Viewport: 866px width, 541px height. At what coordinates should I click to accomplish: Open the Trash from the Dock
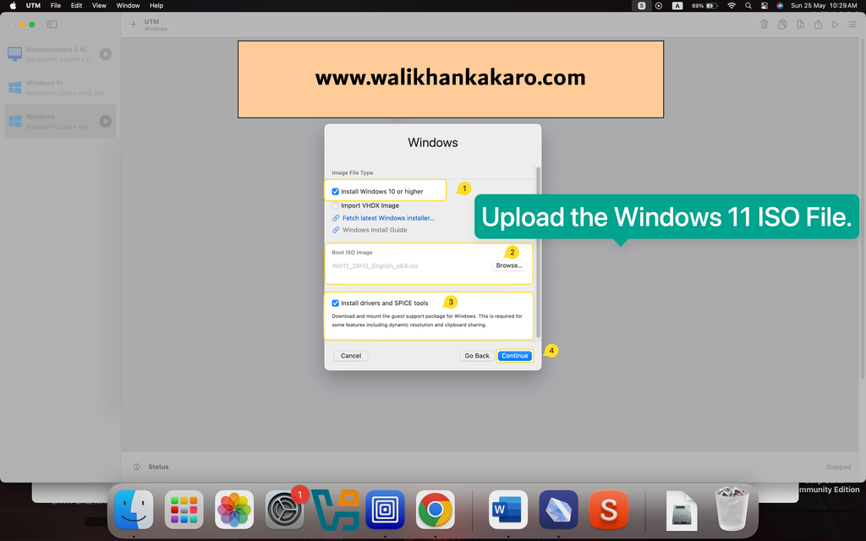[732, 509]
